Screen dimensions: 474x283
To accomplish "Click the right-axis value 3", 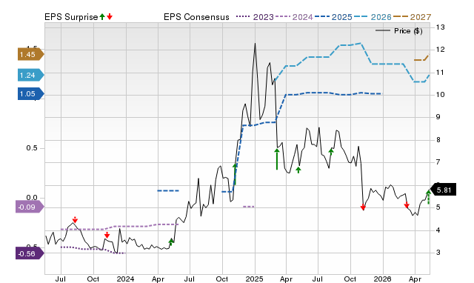I will click(438, 253).
